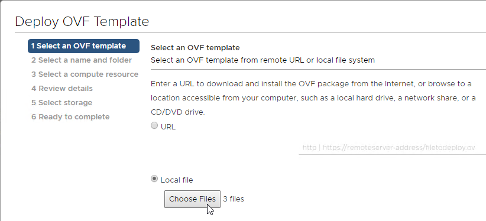486x221 pixels.
Task: Click the bold Select an OVF template heading
Action: point(195,48)
